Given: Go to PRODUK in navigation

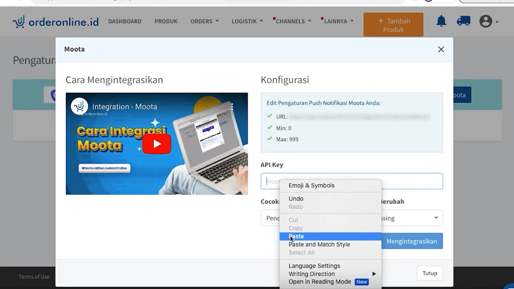Looking at the screenshot, I should tap(166, 21).
